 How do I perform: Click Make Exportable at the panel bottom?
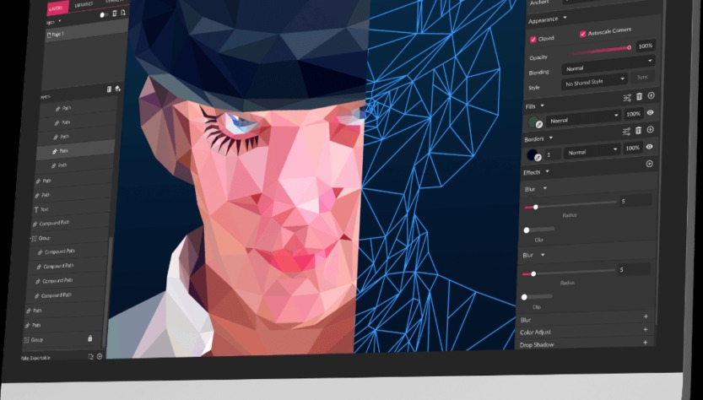(x=35, y=358)
